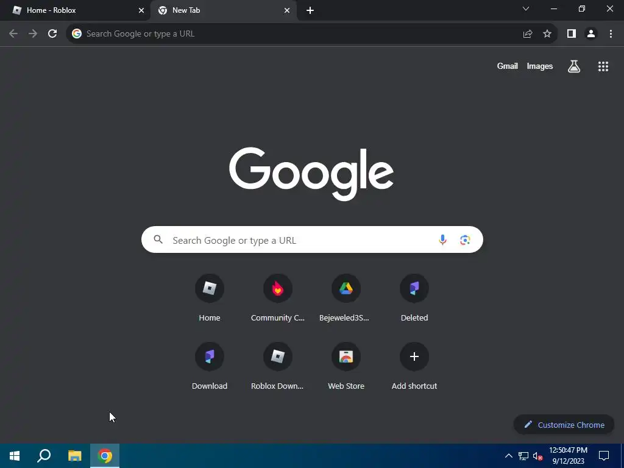
Task: Open Customize Chrome panel
Action: tap(564, 425)
